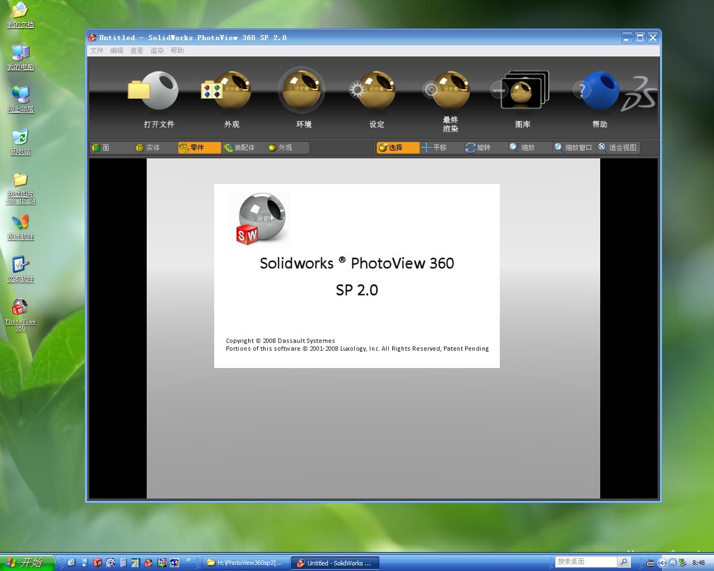Select the 环境 (Environment) sphere icon
The image size is (714, 571).
click(302, 90)
